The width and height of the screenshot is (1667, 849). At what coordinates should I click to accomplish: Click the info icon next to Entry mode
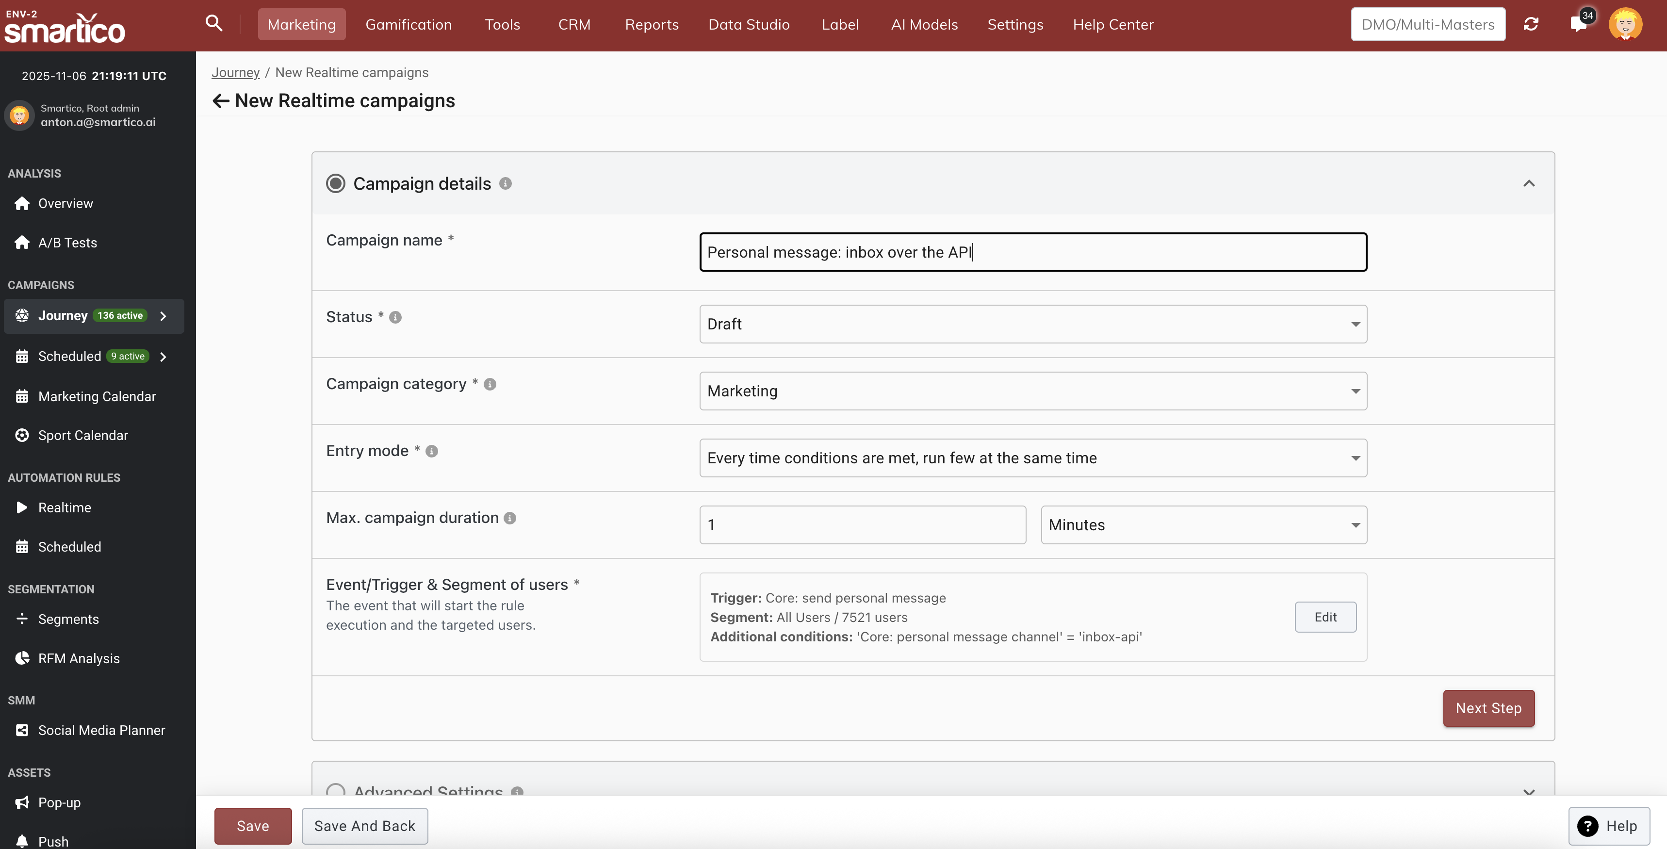coord(432,452)
